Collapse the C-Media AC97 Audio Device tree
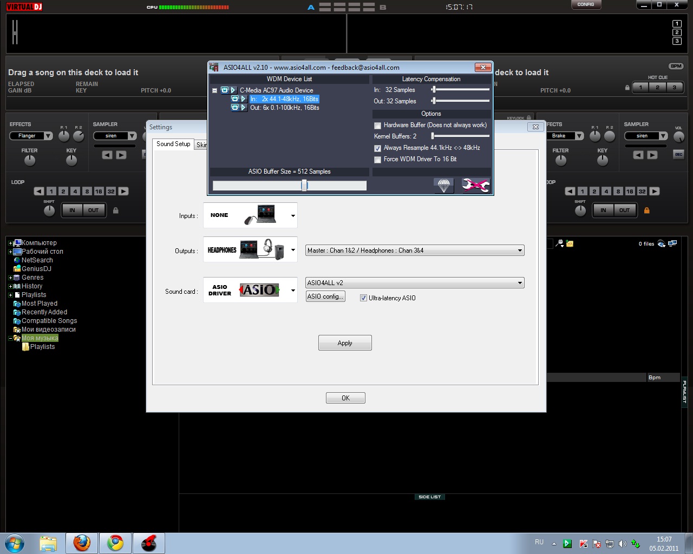The image size is (693, 554). click(215, 91)
